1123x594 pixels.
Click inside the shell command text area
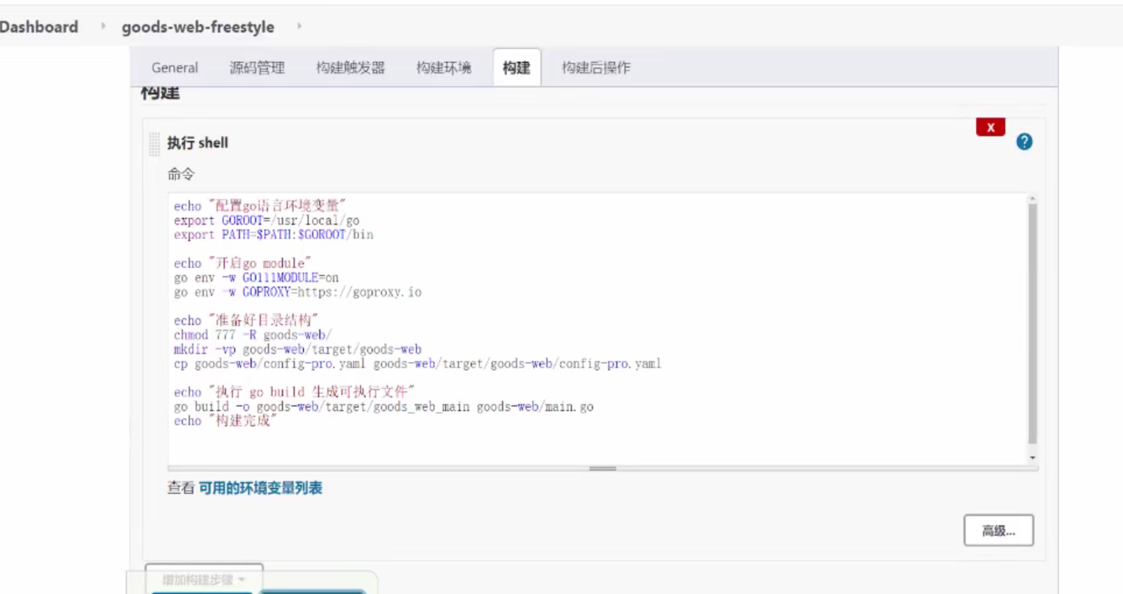tap(597, 329)
